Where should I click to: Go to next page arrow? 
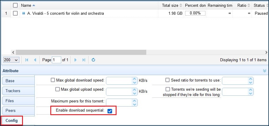pyautogui.click(x=75, y=60)
